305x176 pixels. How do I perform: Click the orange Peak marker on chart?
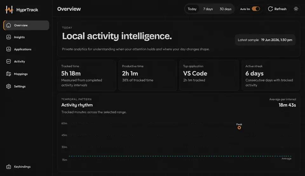click(x=239, y=128)
